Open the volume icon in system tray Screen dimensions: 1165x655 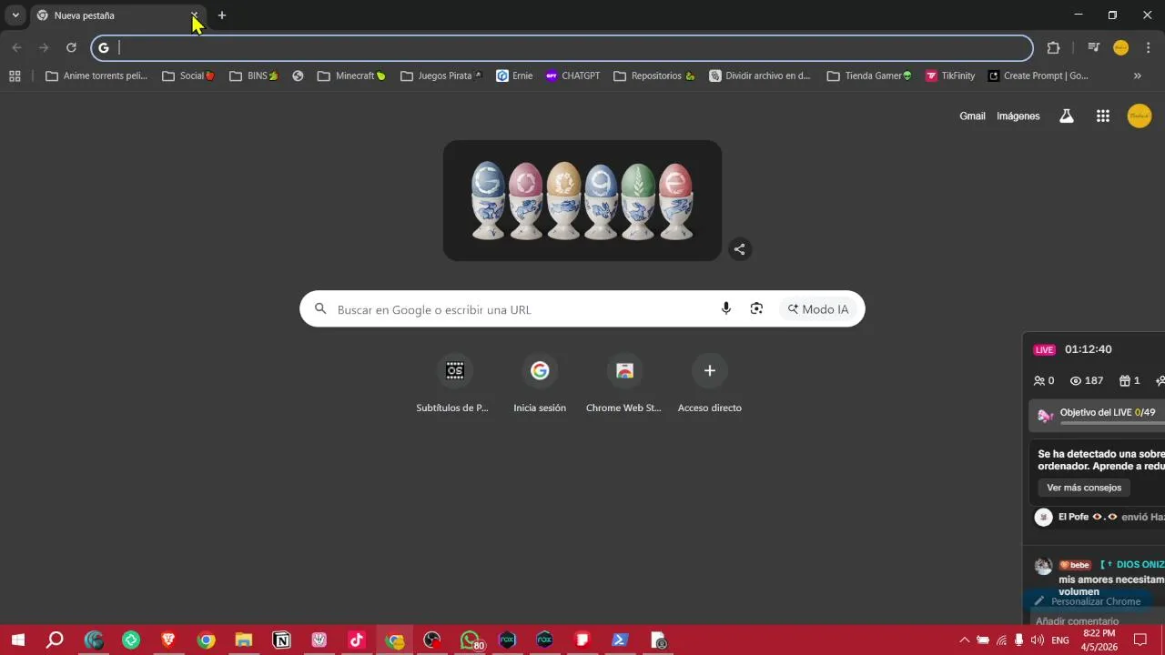coord(1037,640)
